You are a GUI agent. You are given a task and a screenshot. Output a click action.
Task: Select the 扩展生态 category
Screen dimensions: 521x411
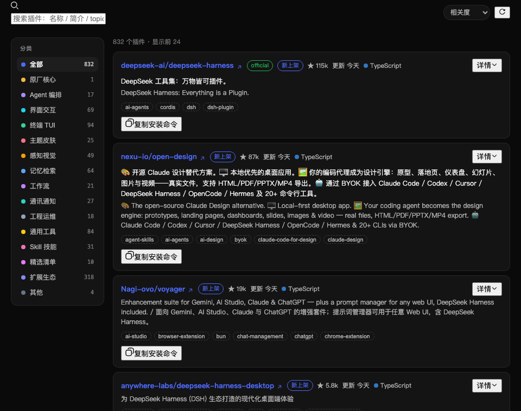[x=58, y=277]
